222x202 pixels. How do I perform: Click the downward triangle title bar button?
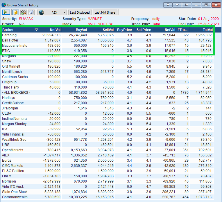coord(177,5)
